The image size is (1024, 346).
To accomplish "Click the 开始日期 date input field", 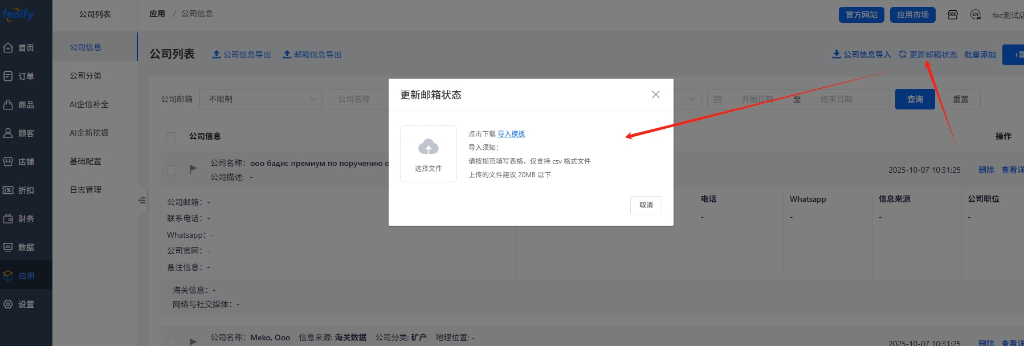I will click(757, 99).
